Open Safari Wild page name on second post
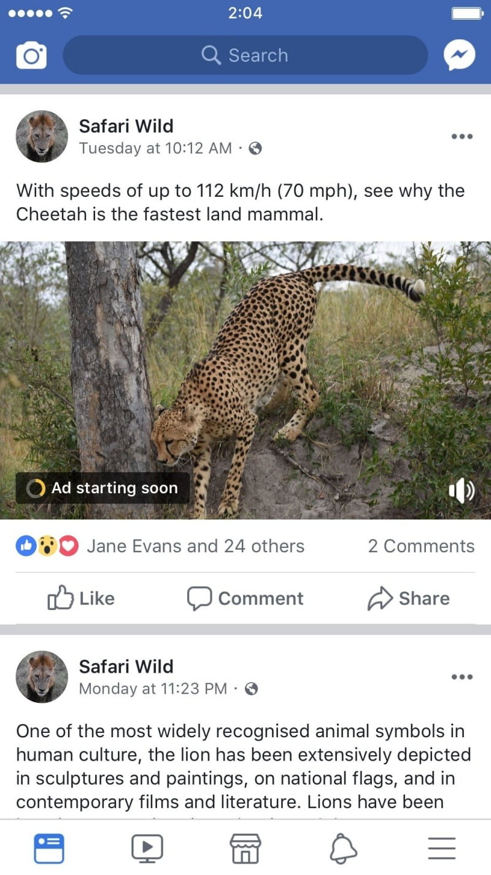Image resolution: width=491 pixels, height=875 pixels. [x=126, y=667]
